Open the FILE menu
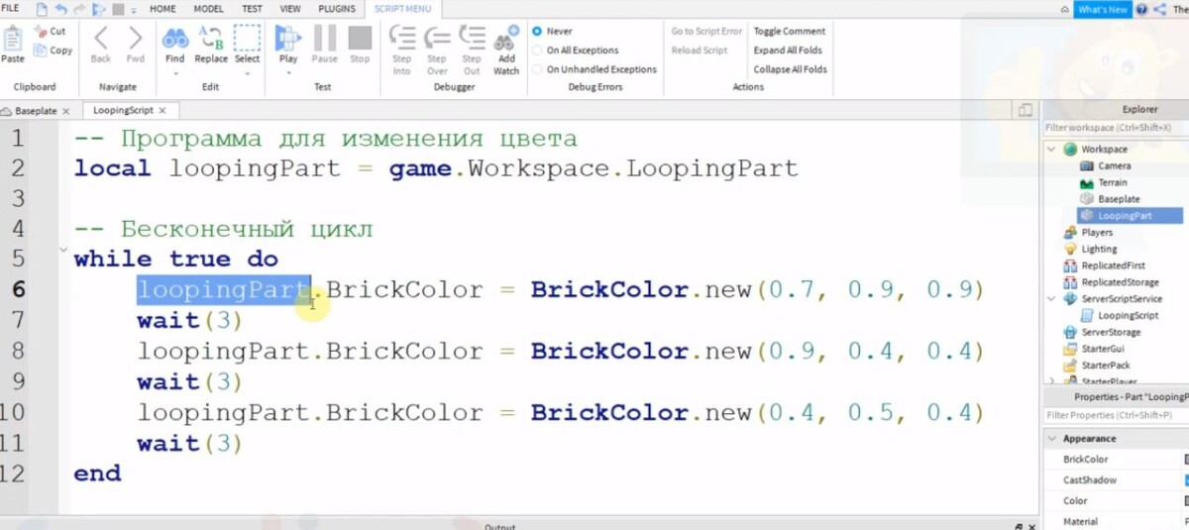 (10, 8)
